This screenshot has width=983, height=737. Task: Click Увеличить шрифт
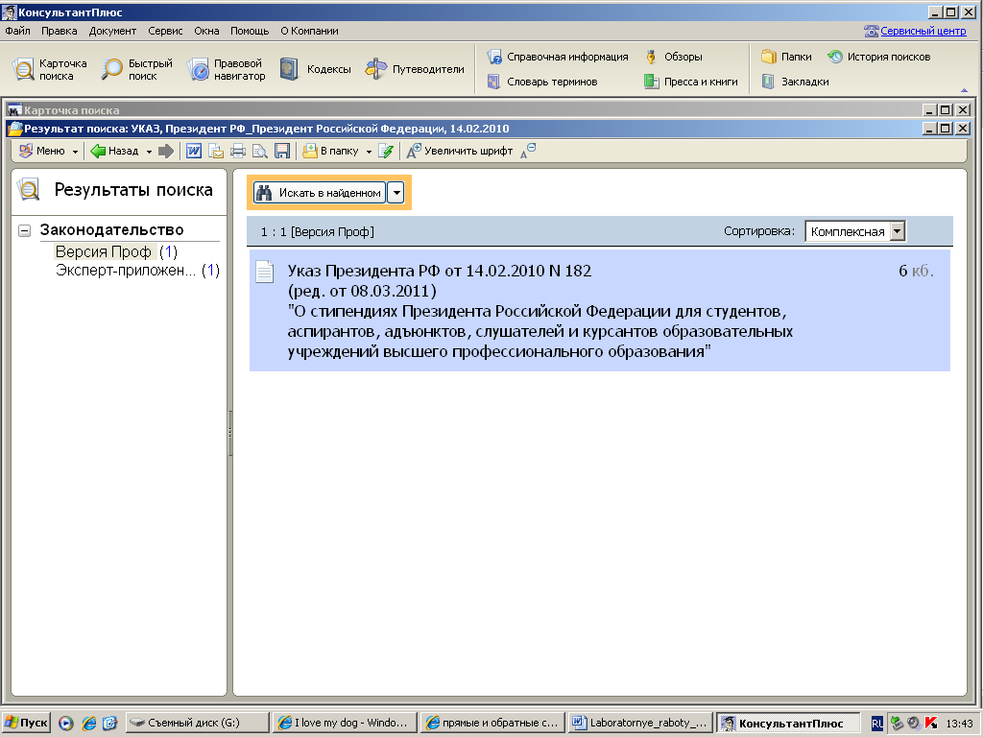point(460,151)
